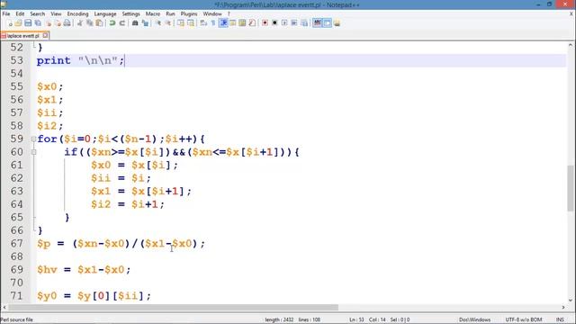Click the horizontal scrollbar thumb
The width and height of the screenshot is (576, 324).
(173, 307)
